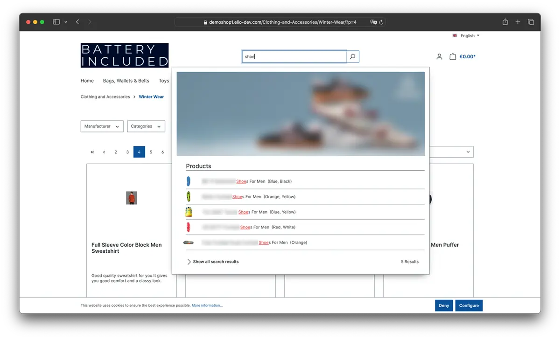The height and width of the screenshot is (339, 560).
Task: Select Home in the navigation menu
Action: (x=87, y=81)
